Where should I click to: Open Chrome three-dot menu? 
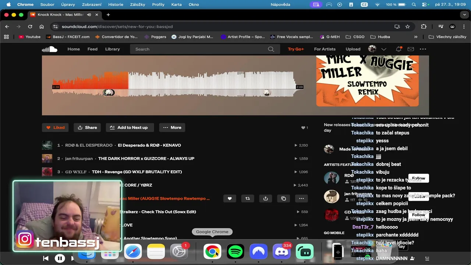[464, 26]
